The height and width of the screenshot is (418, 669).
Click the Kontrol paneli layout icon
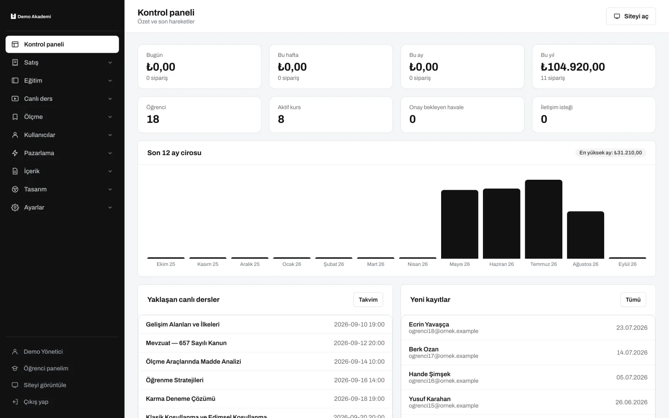(15, 44)
